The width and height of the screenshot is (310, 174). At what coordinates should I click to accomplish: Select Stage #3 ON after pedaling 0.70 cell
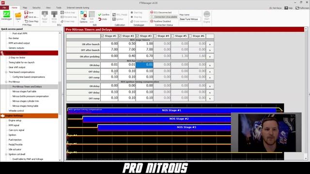click(x=144, y=56)
